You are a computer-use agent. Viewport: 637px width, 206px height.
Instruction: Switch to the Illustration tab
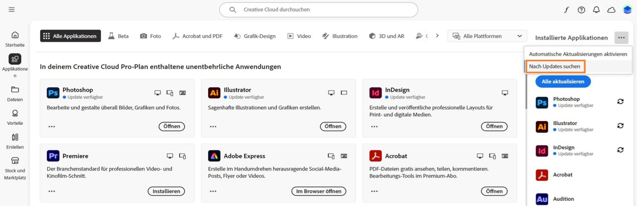tap(340, 36)
